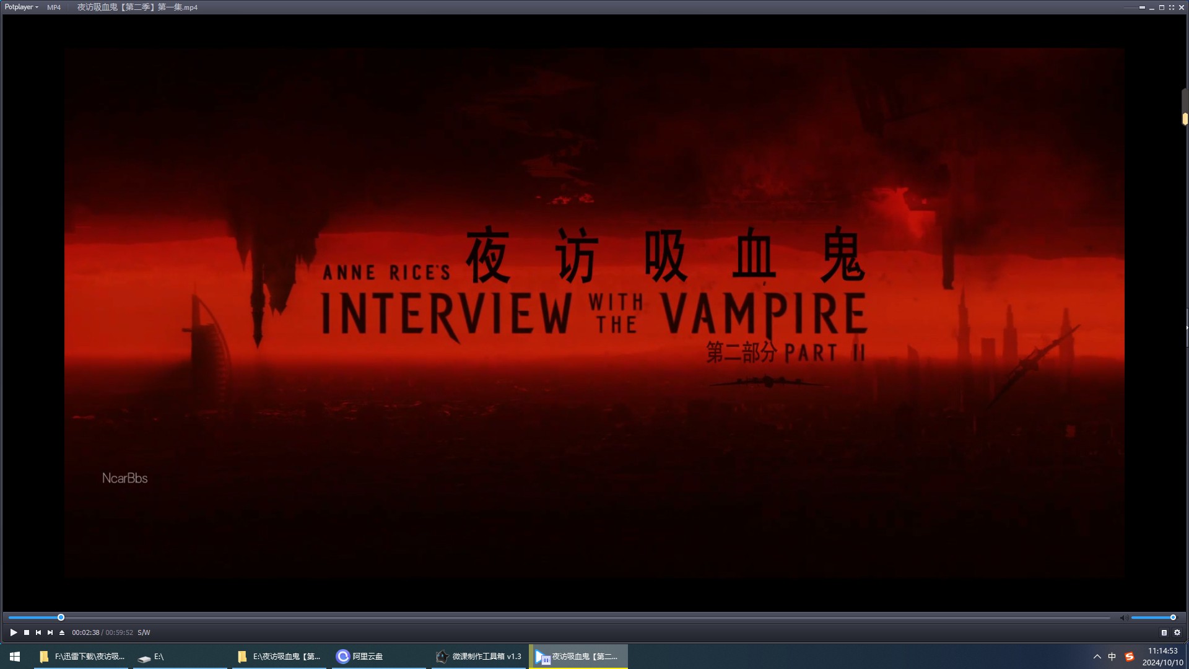Click the yellow bookmark marker on the right edge
The image size is (1189, 669).
pos(1185,118)
